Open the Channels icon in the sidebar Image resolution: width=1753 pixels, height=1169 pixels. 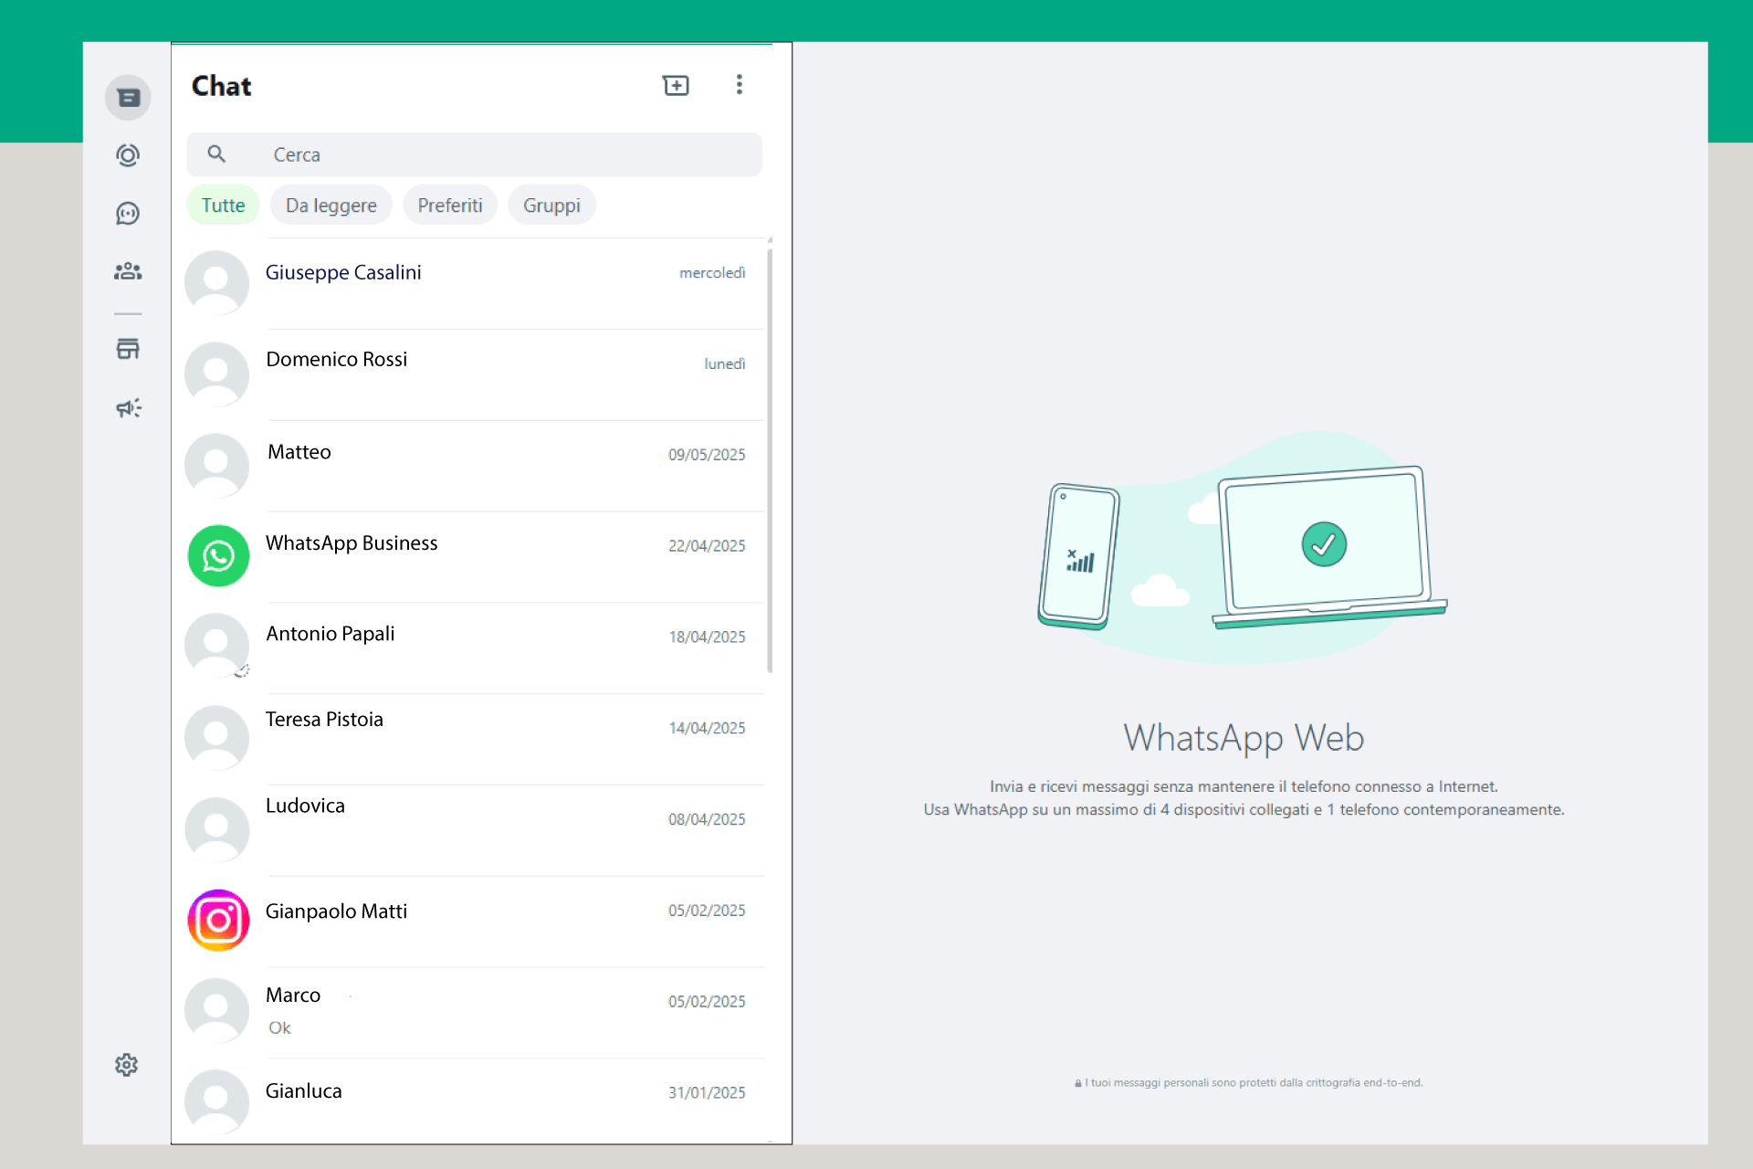click(x=128, y=214)
